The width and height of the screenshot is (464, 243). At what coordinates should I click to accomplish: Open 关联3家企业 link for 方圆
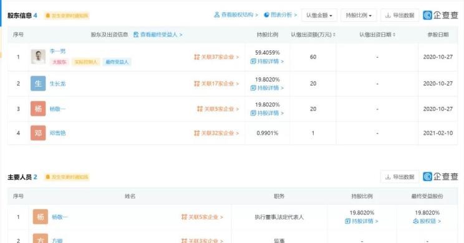click(202, 241)
